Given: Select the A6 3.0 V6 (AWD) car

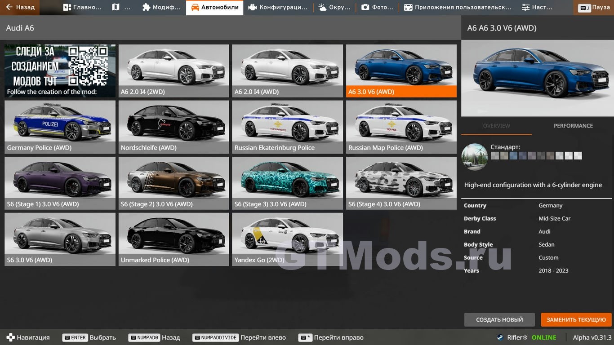Looking at the screenshot, I should (401, 71).
